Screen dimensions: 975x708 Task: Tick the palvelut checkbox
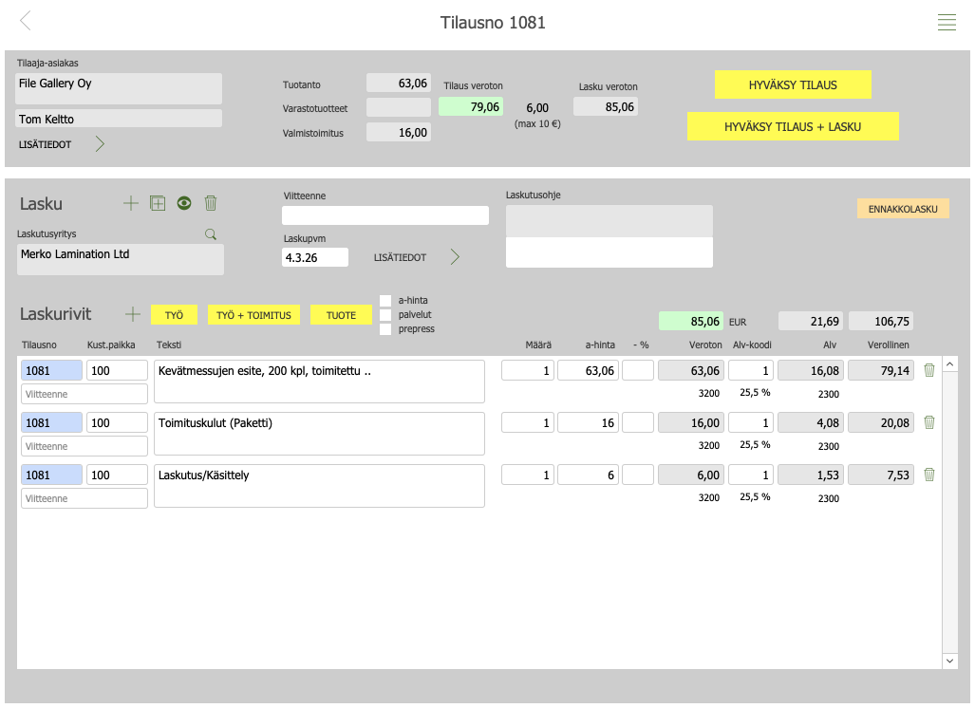pos(385,315)
